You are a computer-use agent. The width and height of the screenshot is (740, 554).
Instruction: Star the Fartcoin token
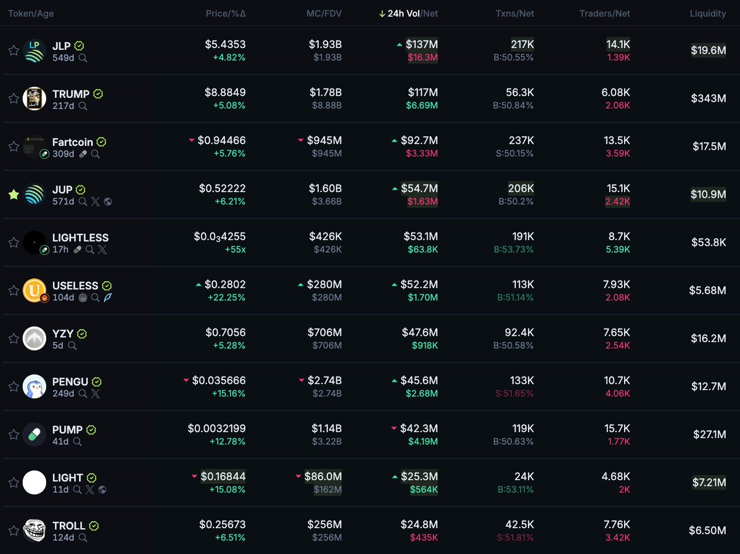pos(14,147)
